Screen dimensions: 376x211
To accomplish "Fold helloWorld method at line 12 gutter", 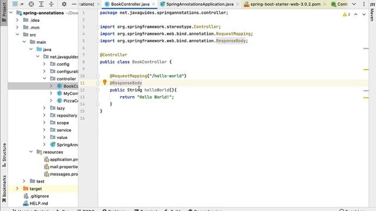I will [x=98, y=90].
